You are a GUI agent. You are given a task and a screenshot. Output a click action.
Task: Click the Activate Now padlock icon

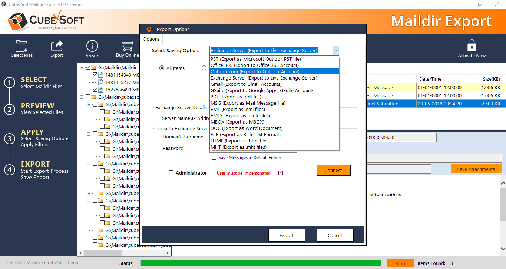(472, 46)
